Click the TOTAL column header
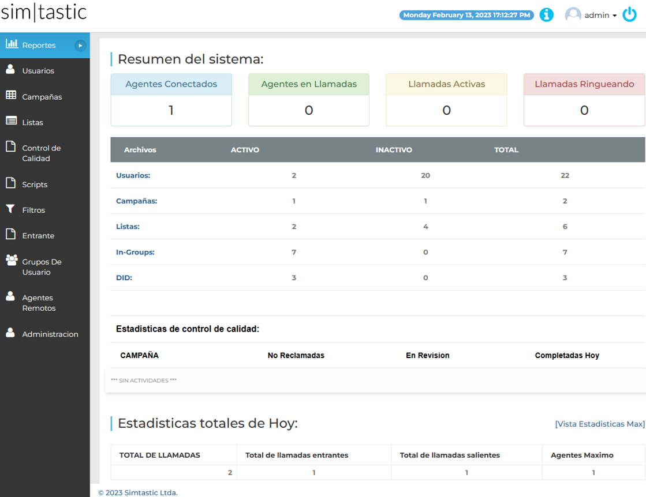 (506, 150)
